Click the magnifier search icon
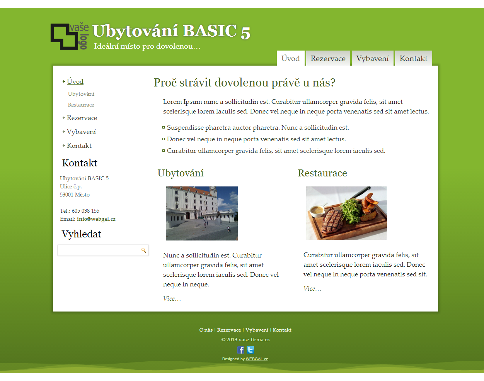This screenshot has height=381, width=484. [144, 251]
